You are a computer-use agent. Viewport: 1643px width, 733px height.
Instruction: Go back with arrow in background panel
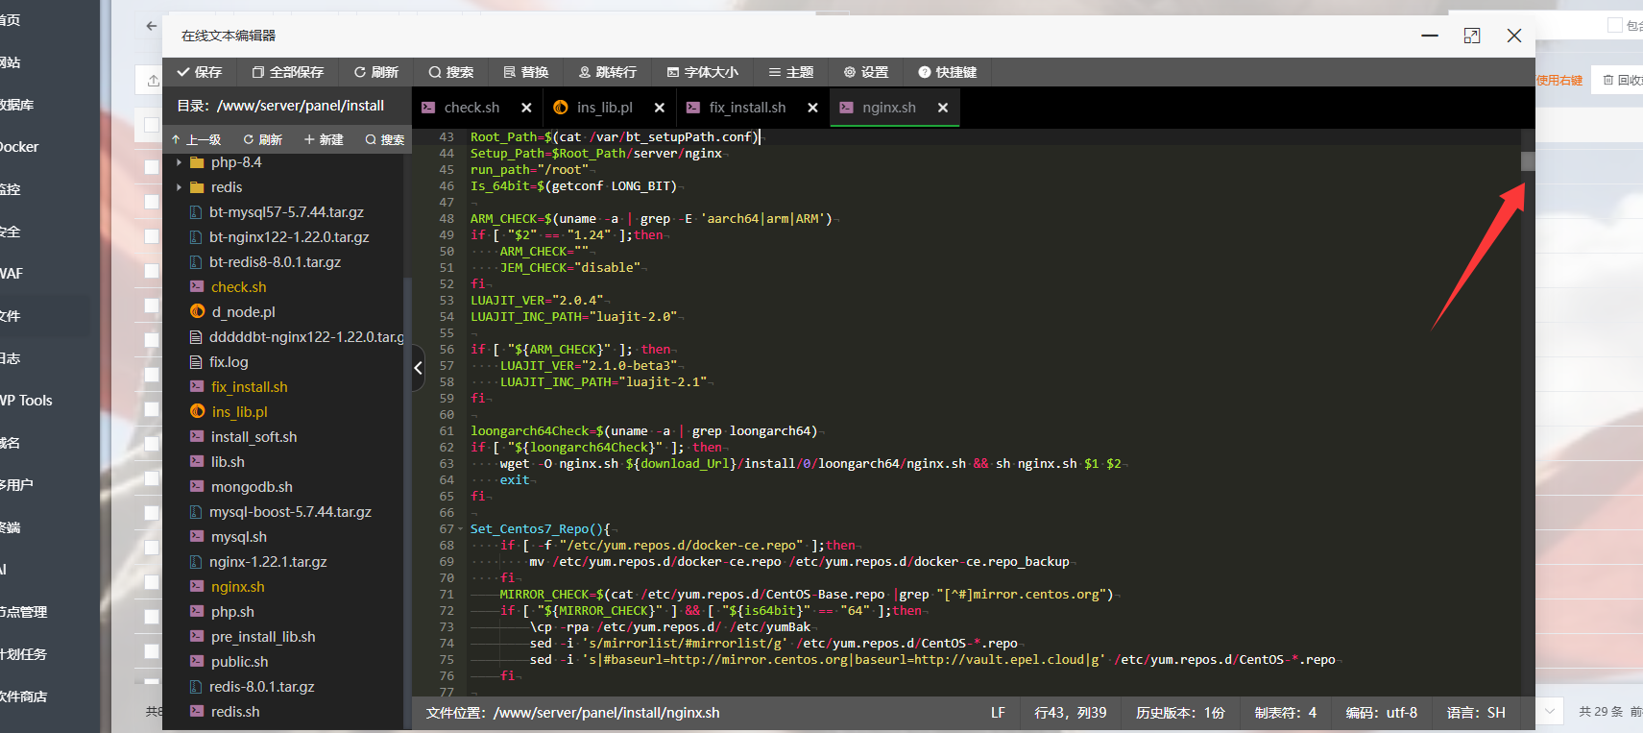coord(151,26)
